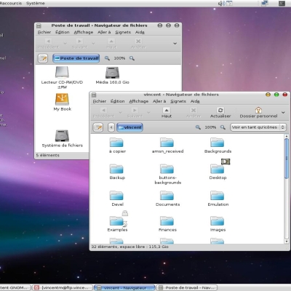Select the Emulation folder
The height and width of the screenshot is (291, 291).
tap(218, 195)
